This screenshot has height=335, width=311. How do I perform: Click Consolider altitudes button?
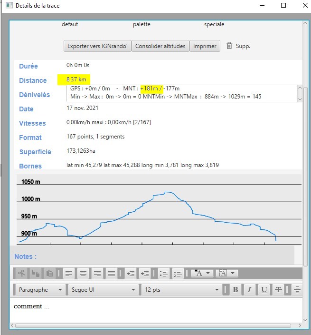coord(160,46)
